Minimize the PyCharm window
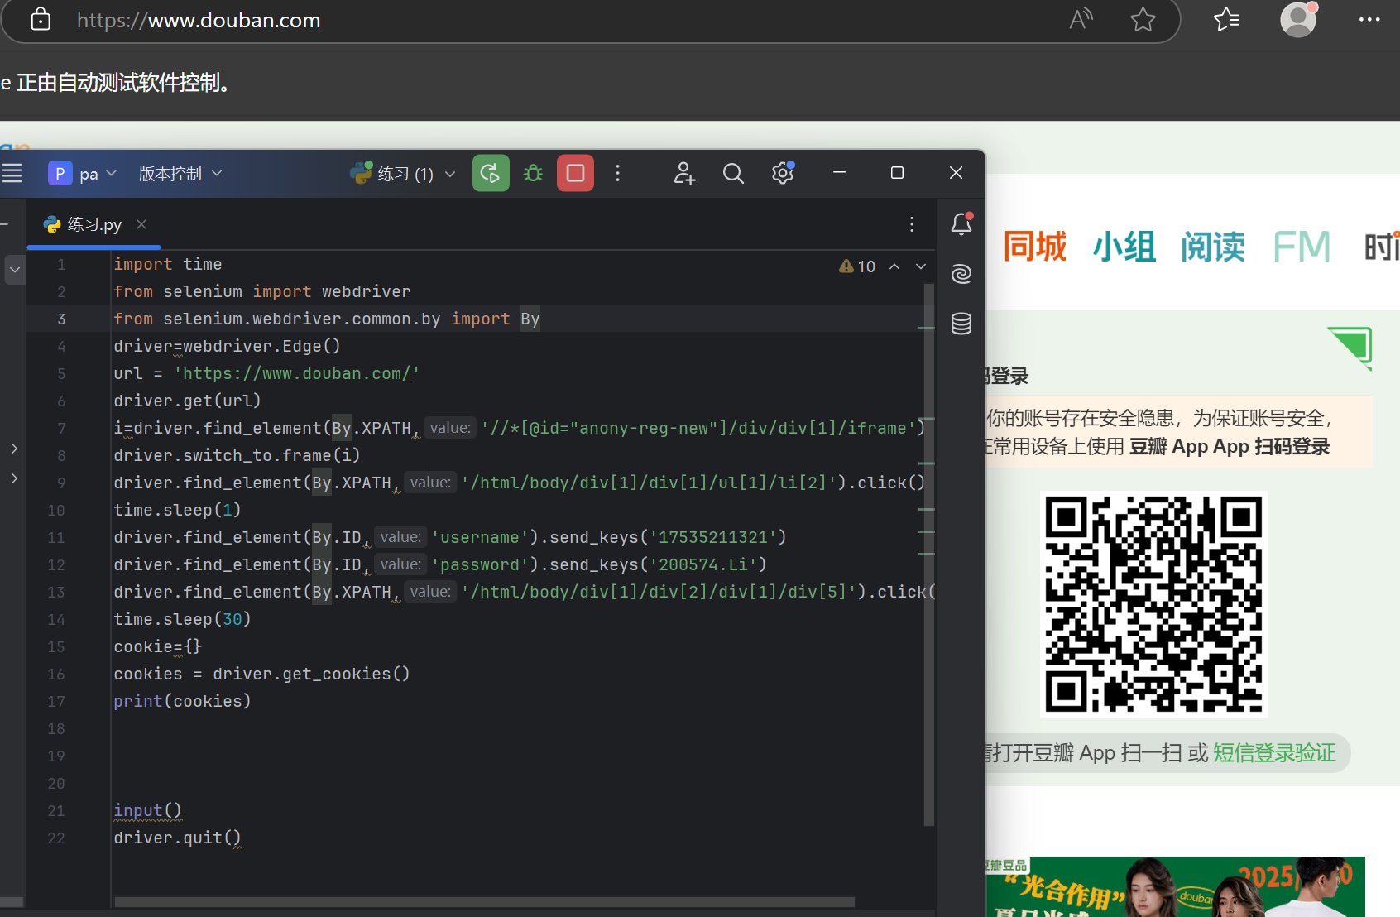The width and height of the screenshot is (1400, 917). click(x=839, y=172)
